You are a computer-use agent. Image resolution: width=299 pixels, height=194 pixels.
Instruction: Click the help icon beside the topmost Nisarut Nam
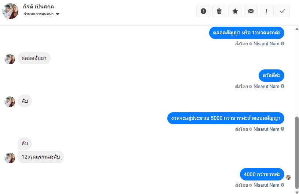(282, 43)
